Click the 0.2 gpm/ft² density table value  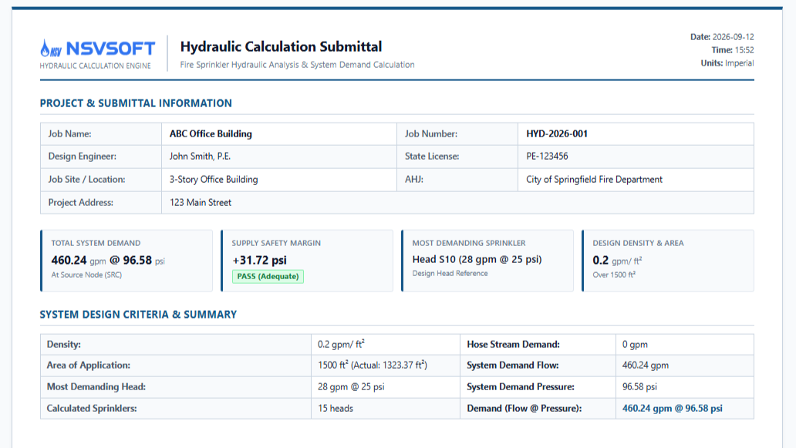(x=341, y=345)
